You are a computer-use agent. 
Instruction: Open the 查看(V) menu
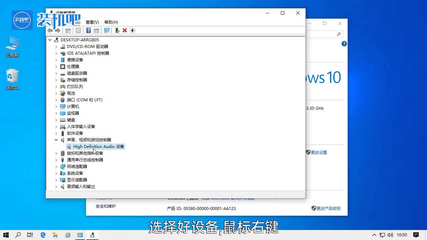(92, 22)
